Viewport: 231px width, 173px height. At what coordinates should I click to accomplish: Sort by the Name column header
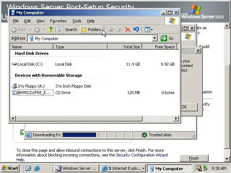point(31,47)
